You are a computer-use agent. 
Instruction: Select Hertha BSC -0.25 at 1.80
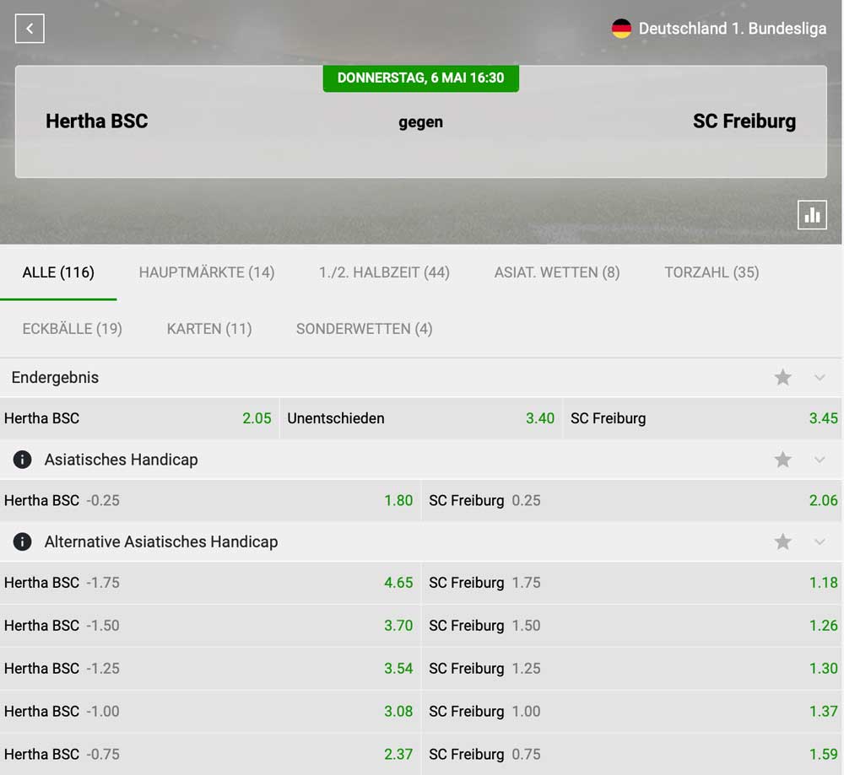[x=210, y=501]
